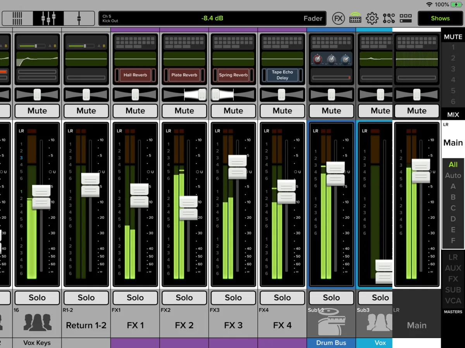Open Hall Reverb thumbnail on FX 1
Viewport: 465px width, 348px height.
tap(135, 75)
